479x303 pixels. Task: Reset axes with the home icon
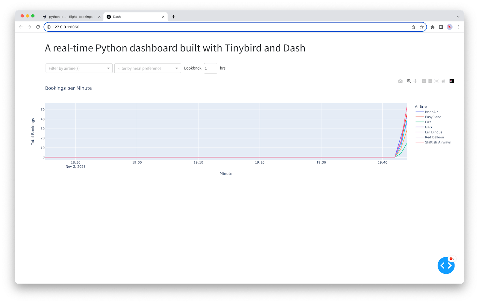coord(443,81)
